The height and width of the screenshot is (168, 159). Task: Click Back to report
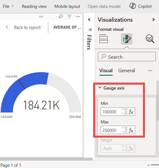coord(27,27)
